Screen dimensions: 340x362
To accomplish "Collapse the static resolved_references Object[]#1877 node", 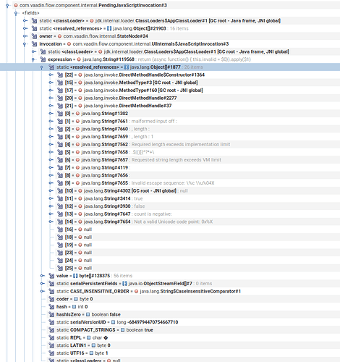I will (41, 67).
